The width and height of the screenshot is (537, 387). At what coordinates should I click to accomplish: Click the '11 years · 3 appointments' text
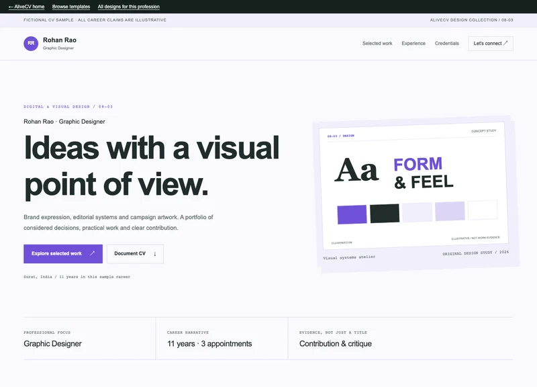point(209,344)
